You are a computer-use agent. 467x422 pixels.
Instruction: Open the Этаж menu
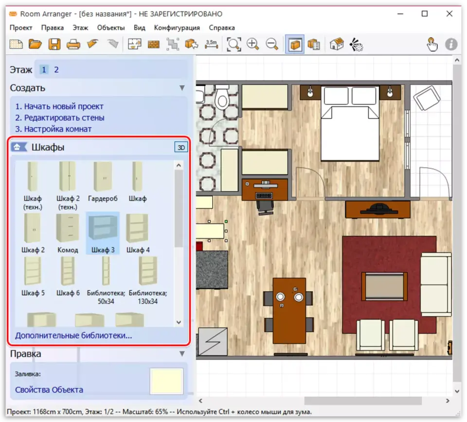[80, 28]
